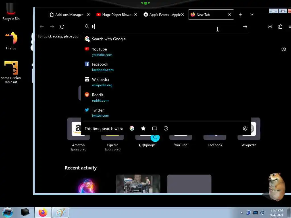Open the Recycle Bin desktop icon
The height and width of the screenshot is (218, 291).
click(11, 11)
